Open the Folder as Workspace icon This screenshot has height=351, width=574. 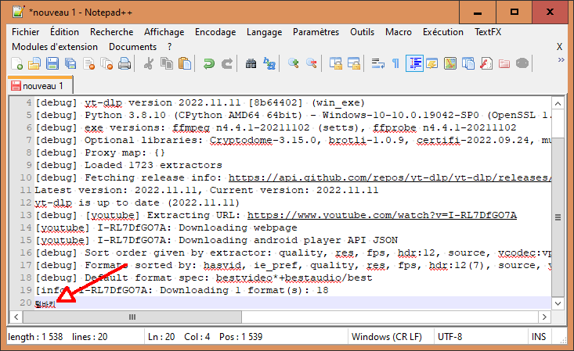(x=504, y=63)
